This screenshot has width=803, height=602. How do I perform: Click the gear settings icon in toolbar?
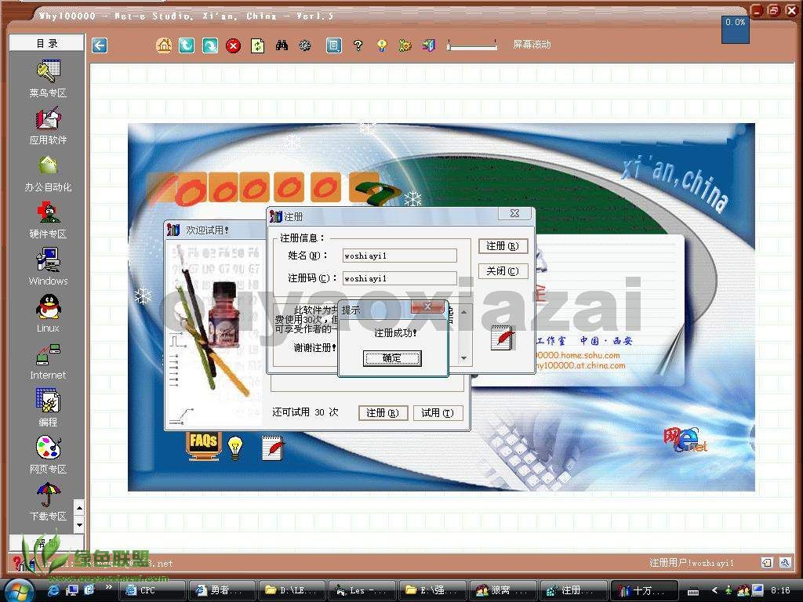(x=305, y=46)
